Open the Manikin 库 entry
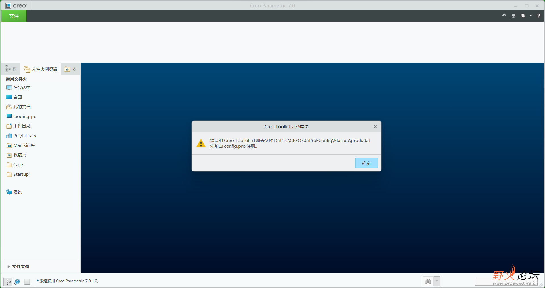Screen dimensions: 545x288 21,145
